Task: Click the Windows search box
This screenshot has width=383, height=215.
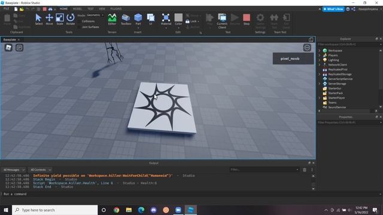Action: 55,210
